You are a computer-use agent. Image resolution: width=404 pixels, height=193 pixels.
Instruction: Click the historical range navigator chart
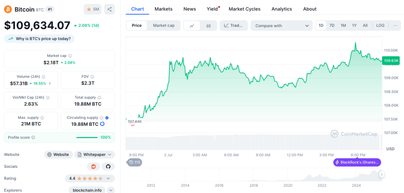pos(254,175)
